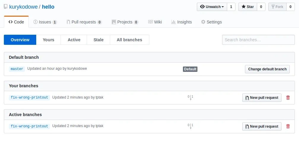Screen dimensions: 299x141
Task: Show All branches
Action: (x=129, y=40)
